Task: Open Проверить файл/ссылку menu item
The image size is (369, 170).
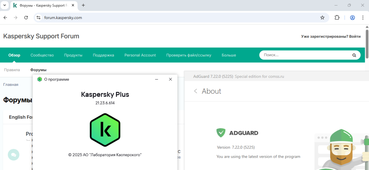Action: point(189,55)
